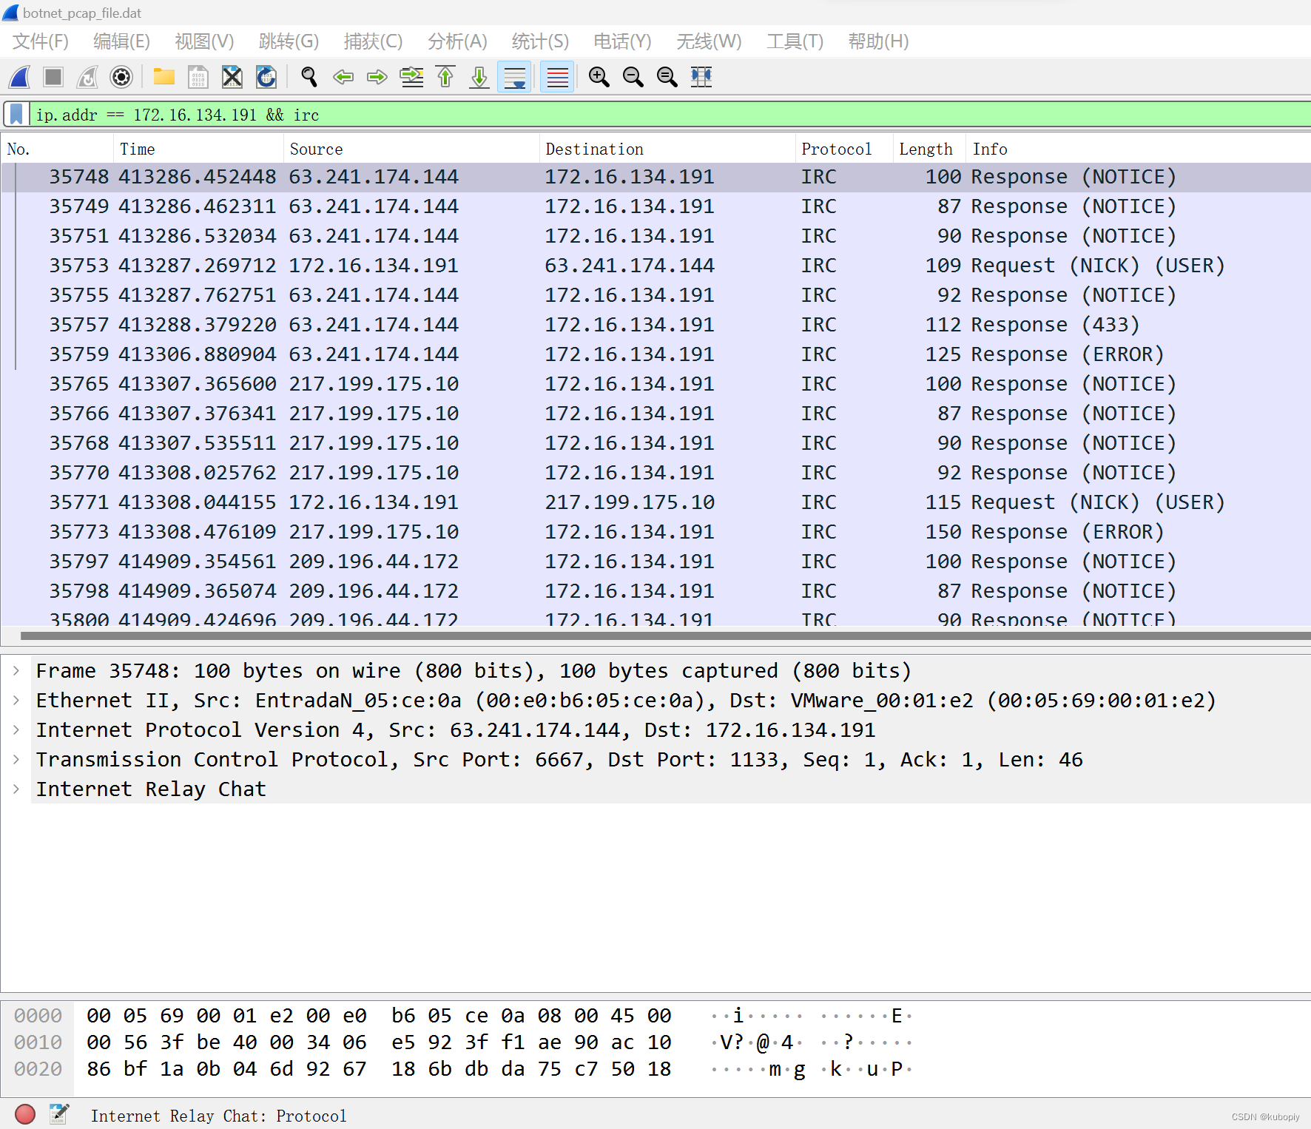
Task: Select packet 35759 Response (ERROR)
Action: point(655,354)
